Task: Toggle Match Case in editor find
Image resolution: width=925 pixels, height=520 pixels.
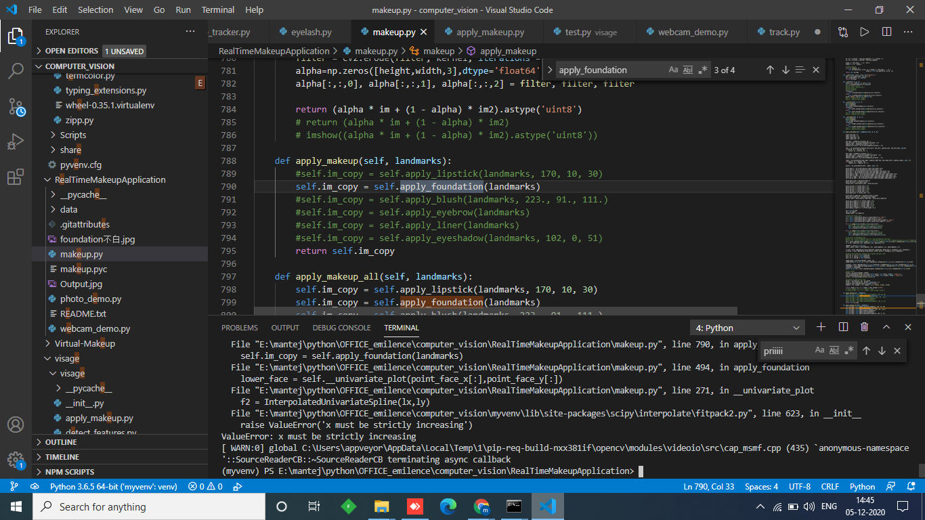Action: pyautogui.click(x=673, y=70)
